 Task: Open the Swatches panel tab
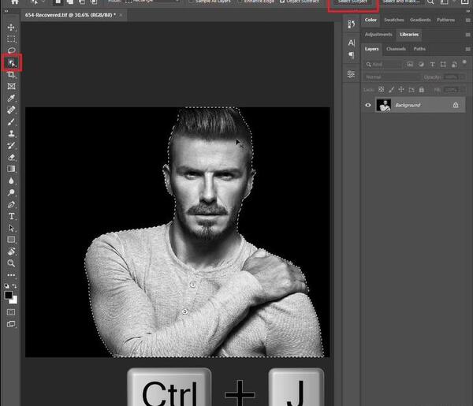point(394,20)
